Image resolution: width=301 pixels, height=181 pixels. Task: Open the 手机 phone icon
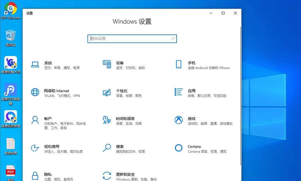click(179, 64)
